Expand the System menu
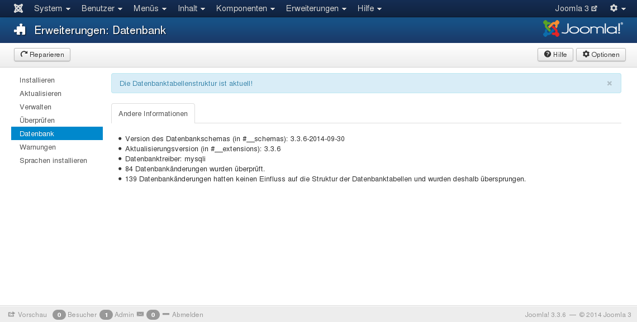This screenshot has height=322, width=637. 52,8
